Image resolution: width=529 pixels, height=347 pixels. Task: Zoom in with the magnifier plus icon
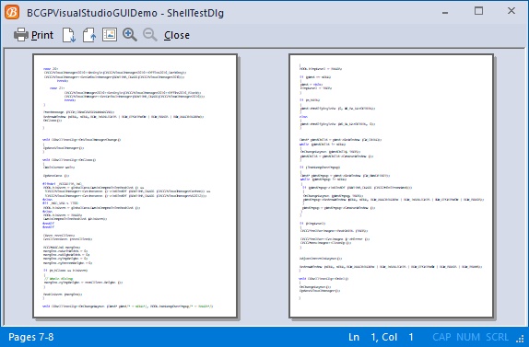130,35
